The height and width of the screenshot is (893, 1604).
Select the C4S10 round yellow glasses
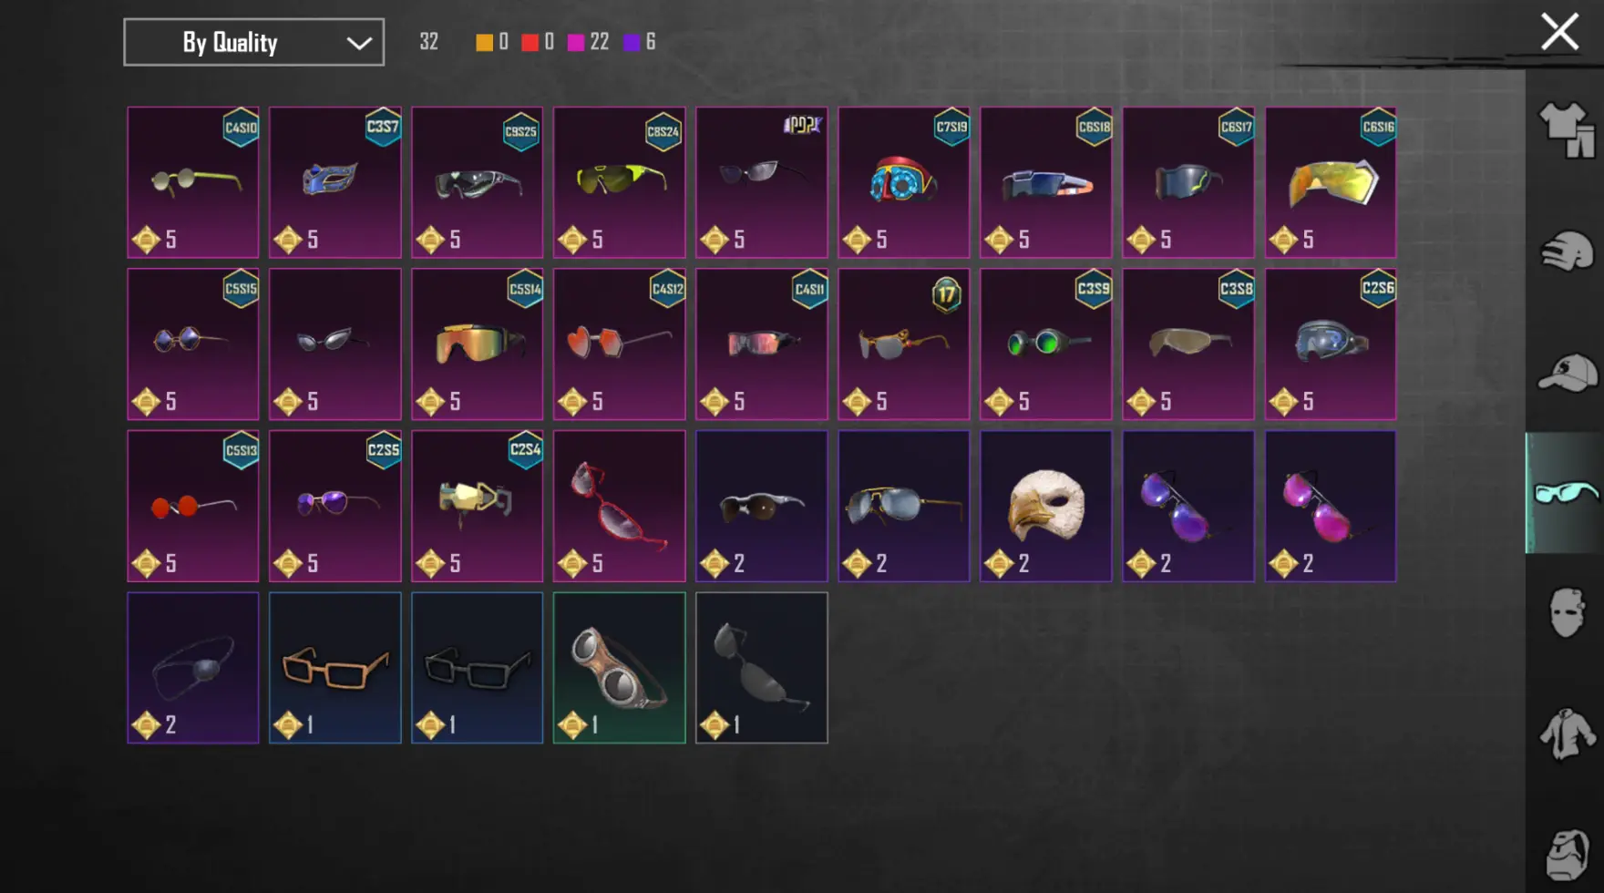(x=193, y=182)
